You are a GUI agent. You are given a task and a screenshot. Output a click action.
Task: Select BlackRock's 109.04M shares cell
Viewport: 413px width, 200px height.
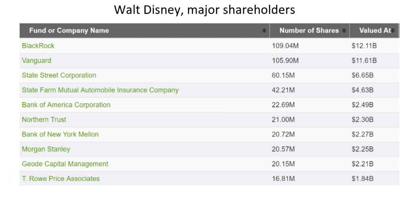[x=285, y=46]
